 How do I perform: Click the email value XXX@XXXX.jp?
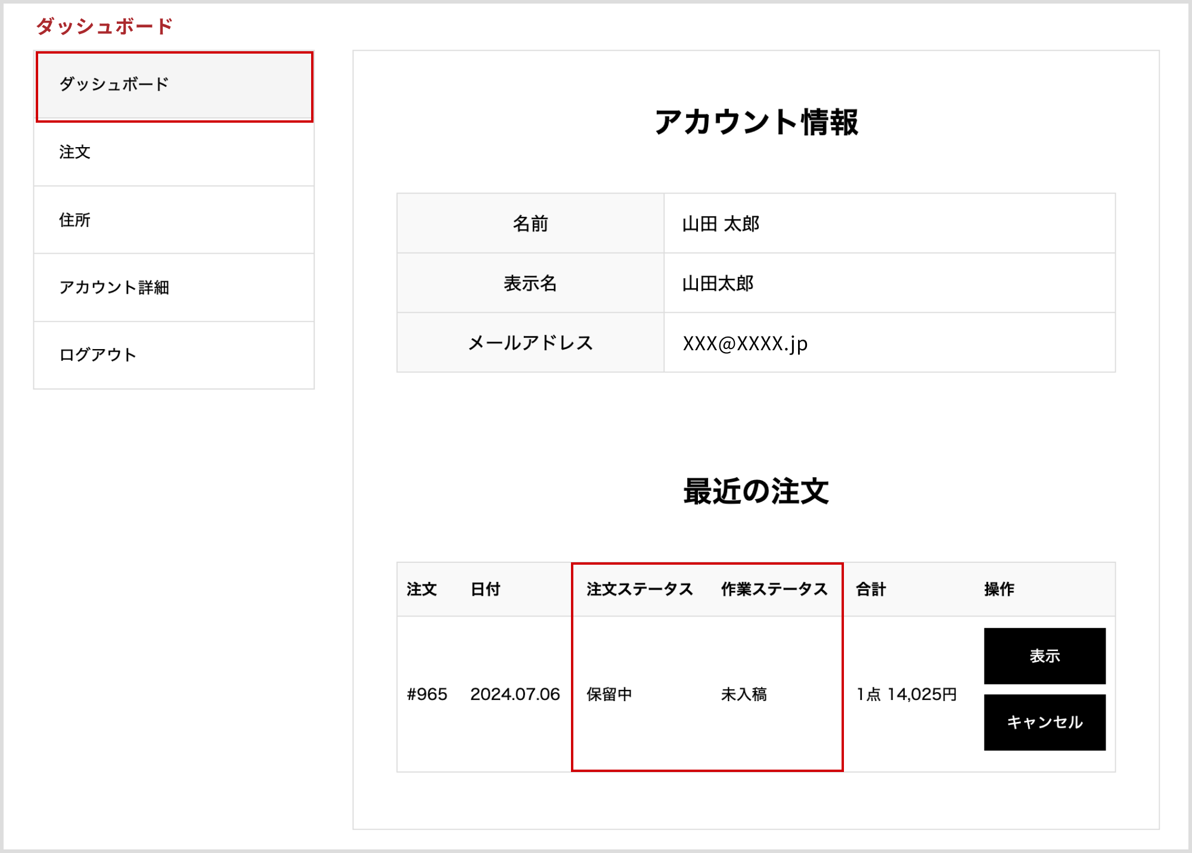coord(745,344)
